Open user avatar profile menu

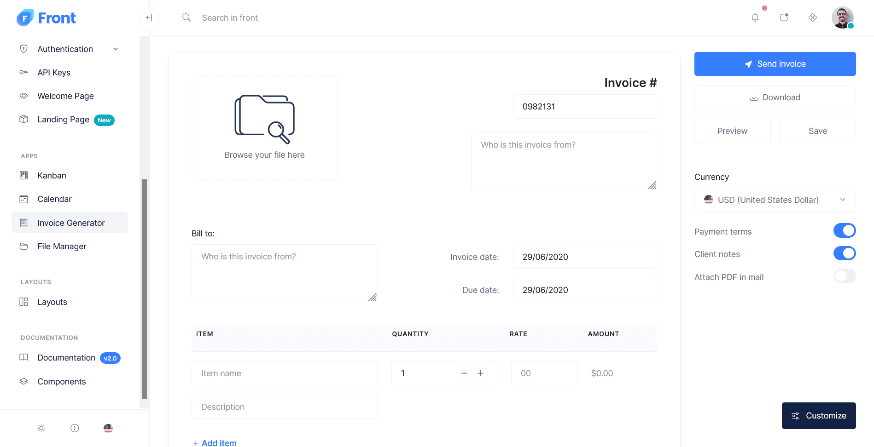click(843, 17)
